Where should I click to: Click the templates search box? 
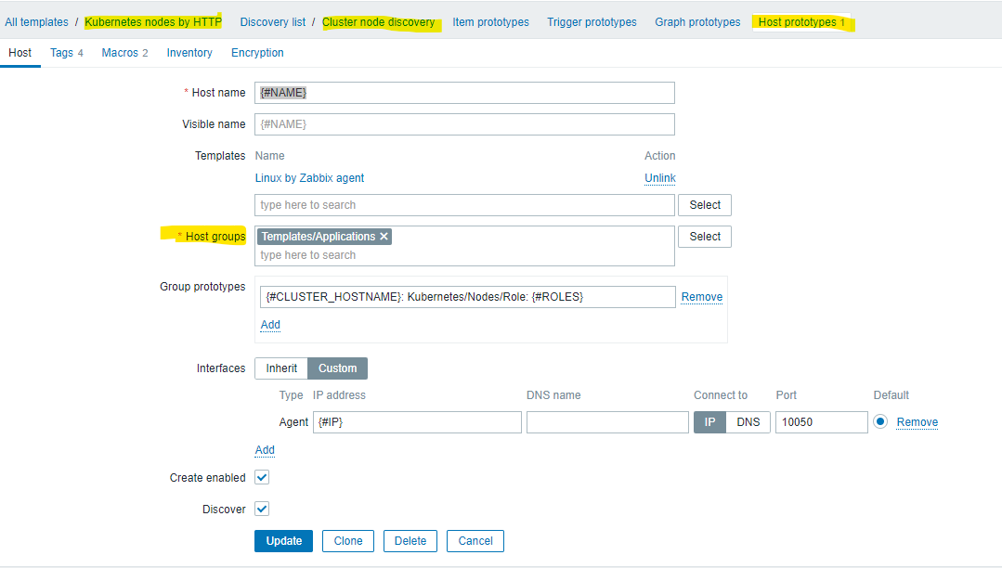pyautogui.click(x=464, y=205)
